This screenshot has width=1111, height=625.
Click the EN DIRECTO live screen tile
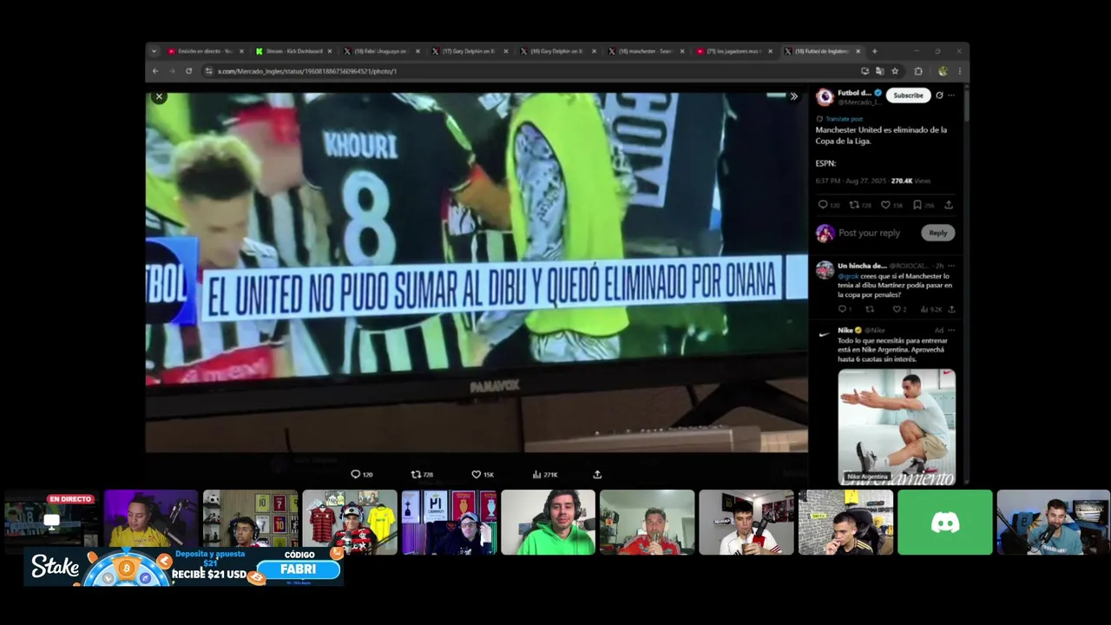(52, 523)
